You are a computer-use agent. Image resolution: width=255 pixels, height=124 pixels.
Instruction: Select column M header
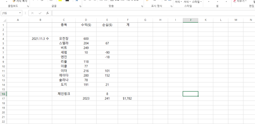(x=236, y=20)
